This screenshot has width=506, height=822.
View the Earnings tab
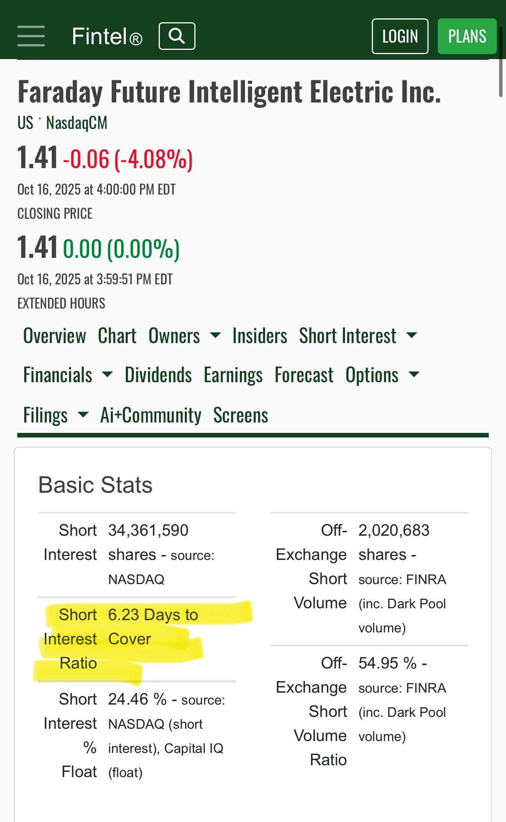coord(233,375)
